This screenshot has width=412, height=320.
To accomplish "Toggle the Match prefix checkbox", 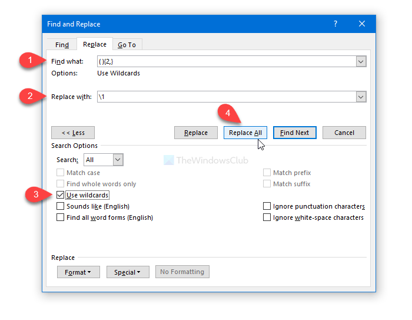I will pos(267,173).
